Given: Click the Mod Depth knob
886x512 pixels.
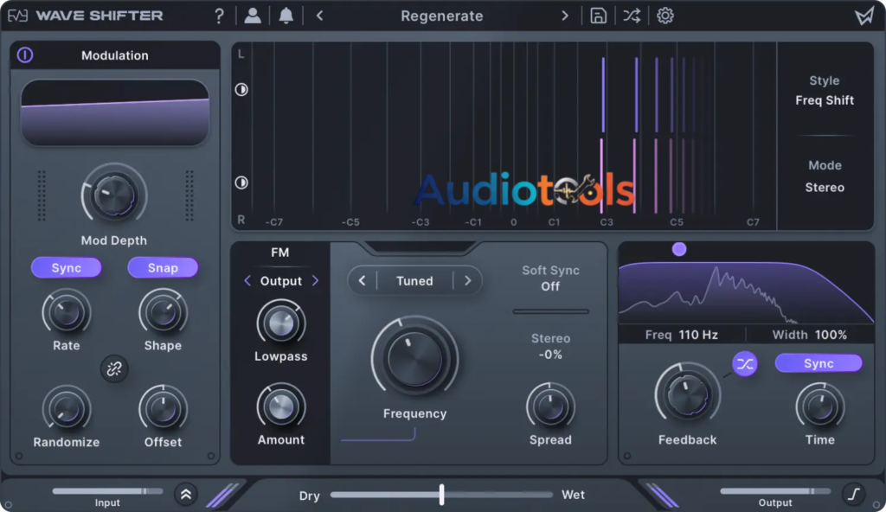Looking at the screenshot, I should 114,195.
